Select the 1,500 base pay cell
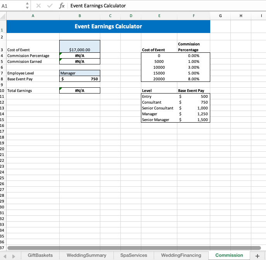Viewport: 266px width, 260px height. coord(194,120)
